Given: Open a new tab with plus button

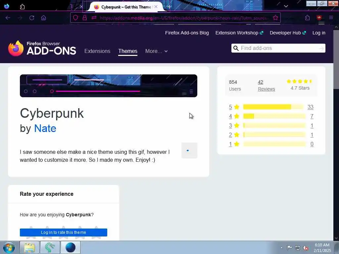Looking at the screenshot, I should coord(169,7).
